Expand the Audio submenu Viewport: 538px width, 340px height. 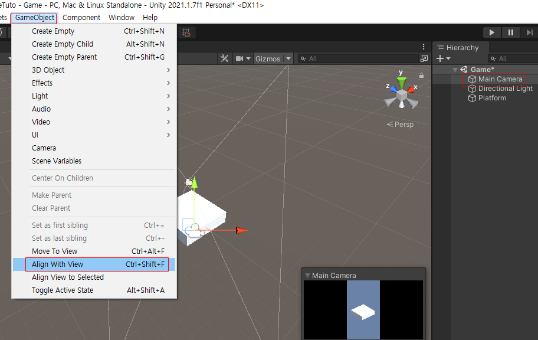point(94,109)
